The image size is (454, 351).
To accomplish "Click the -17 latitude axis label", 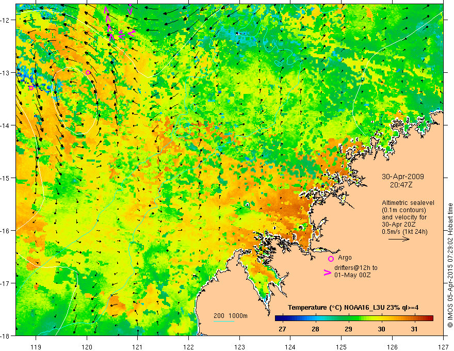I will click(x=6, y=283).
